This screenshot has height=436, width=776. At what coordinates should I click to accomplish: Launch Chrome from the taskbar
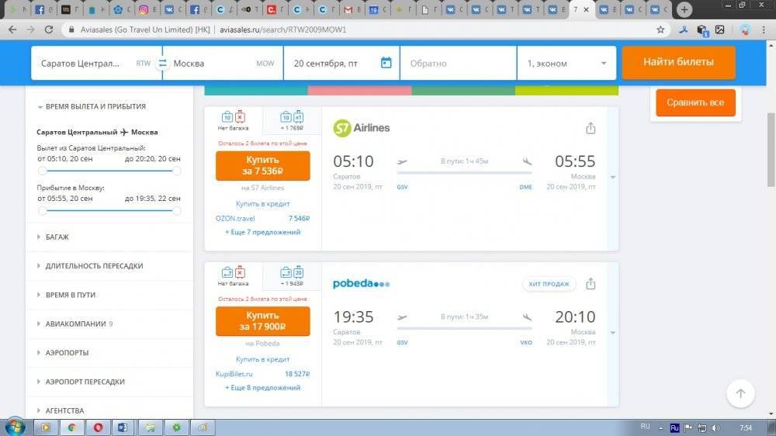click(71, 427)
